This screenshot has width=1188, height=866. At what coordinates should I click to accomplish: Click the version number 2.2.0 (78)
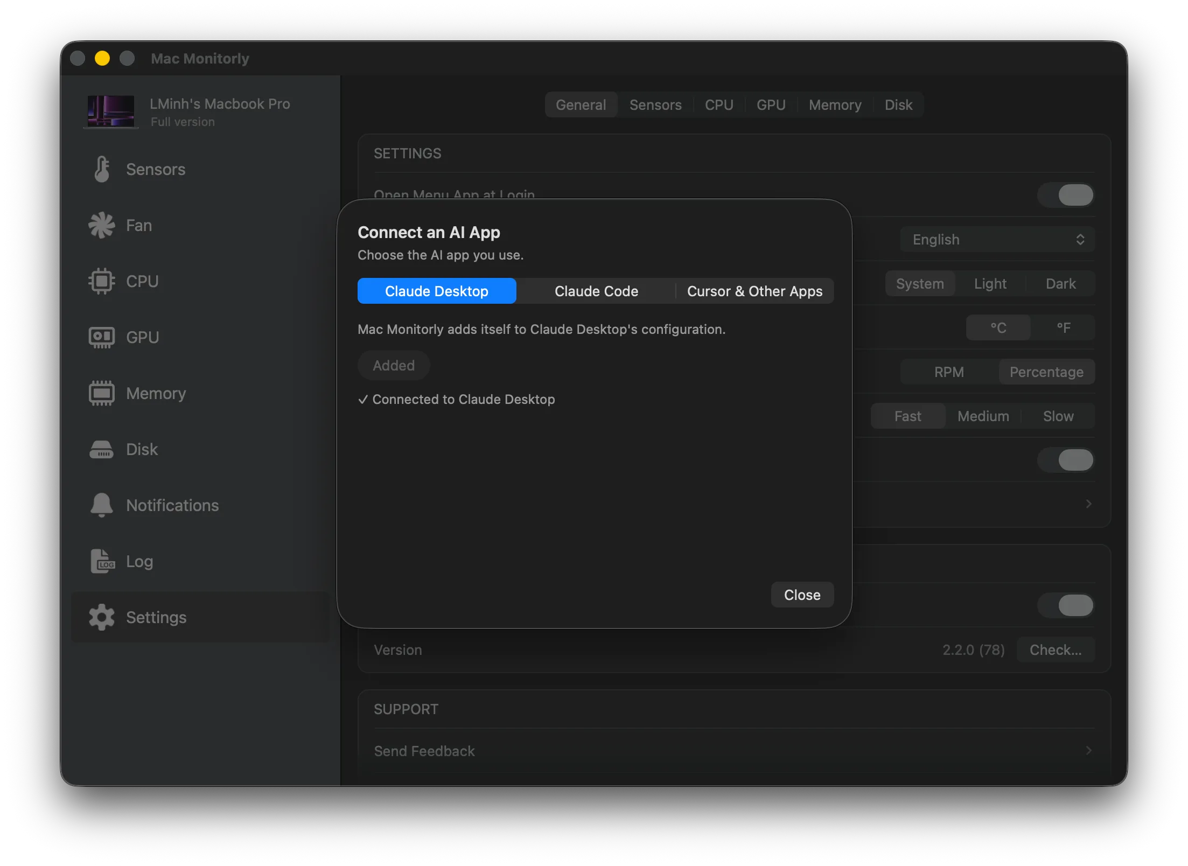(x=973, y=649)
